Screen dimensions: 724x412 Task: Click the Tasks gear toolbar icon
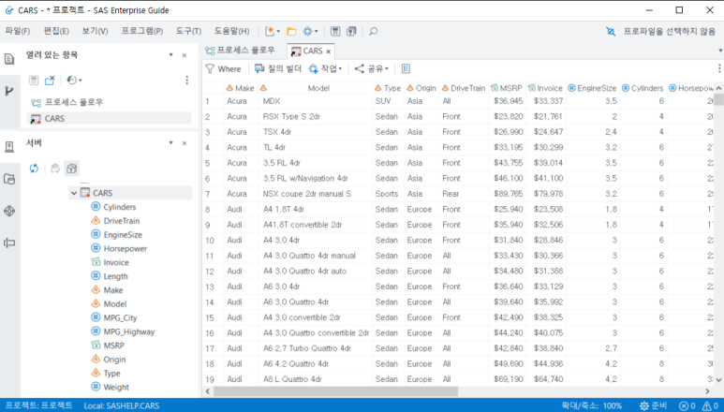click(x=307, y=31)
